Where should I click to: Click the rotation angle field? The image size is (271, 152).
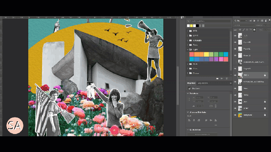[x=198, y=106]
